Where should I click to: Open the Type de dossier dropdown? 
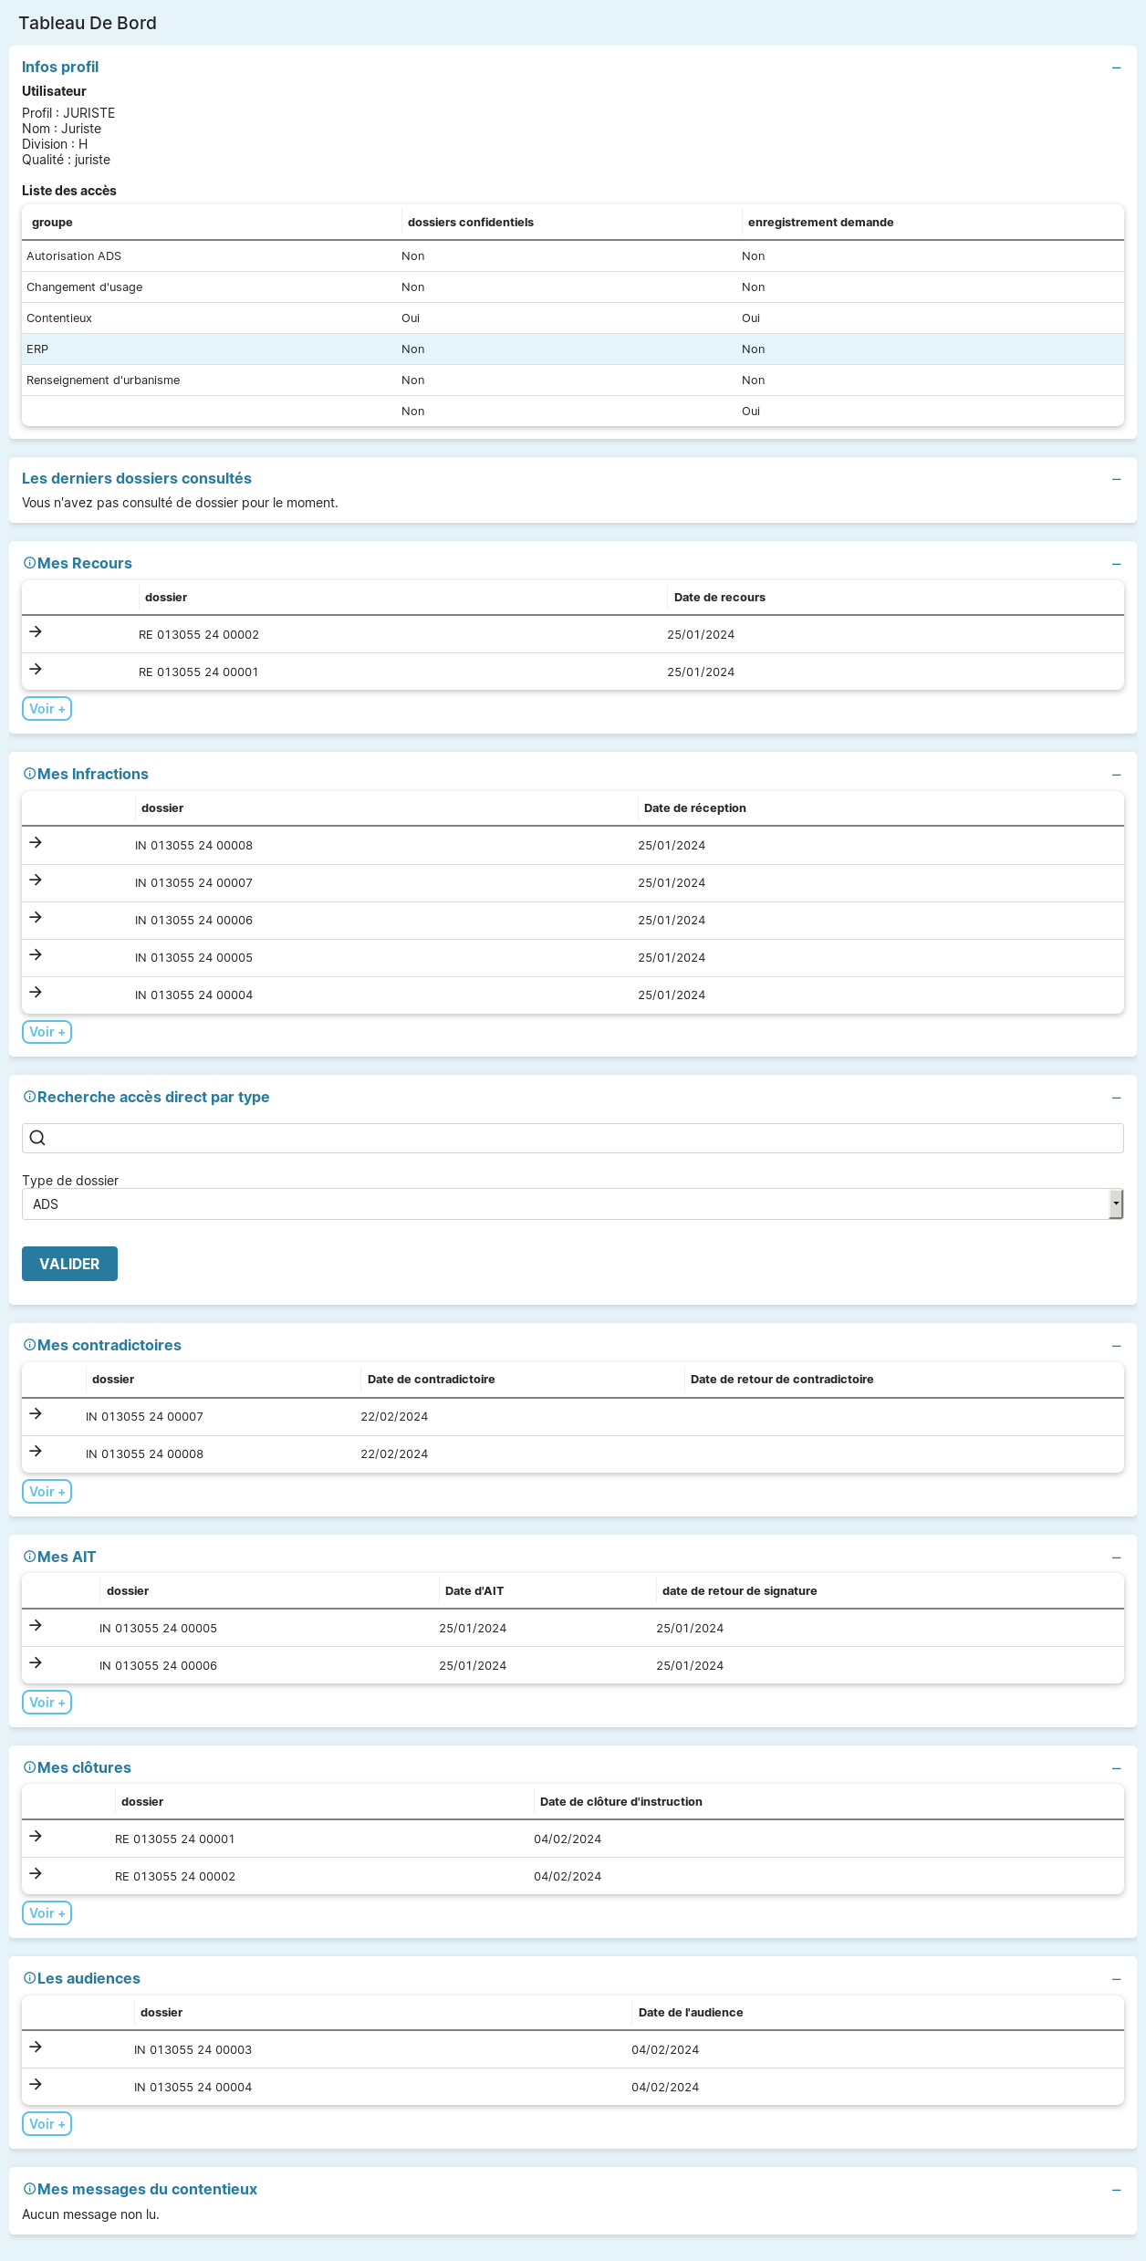coord(572,1204)
